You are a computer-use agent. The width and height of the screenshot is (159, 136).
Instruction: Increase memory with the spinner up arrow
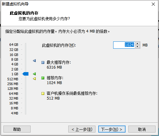pos(137,43)
